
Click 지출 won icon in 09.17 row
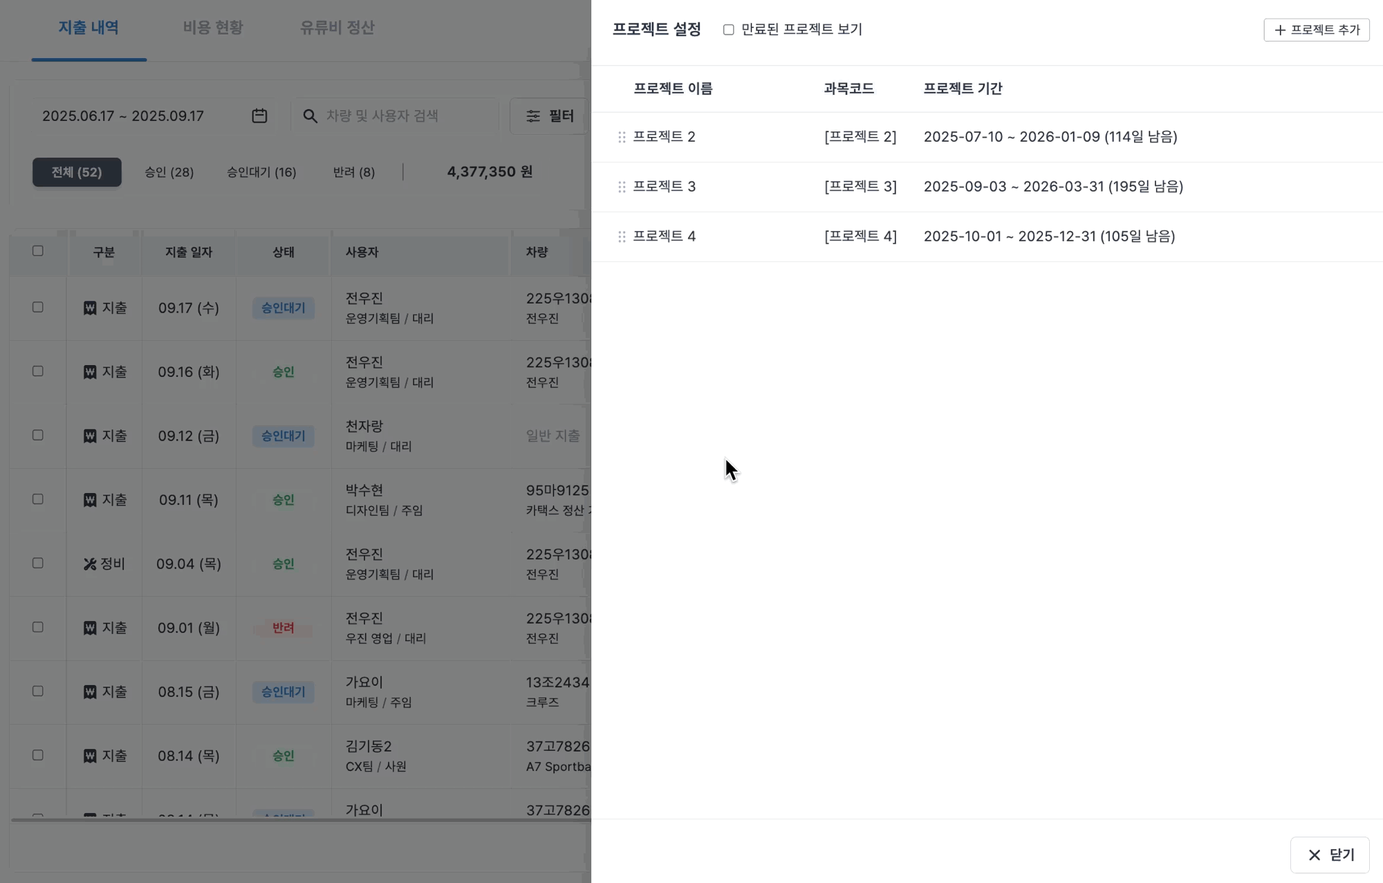[90, 308]
